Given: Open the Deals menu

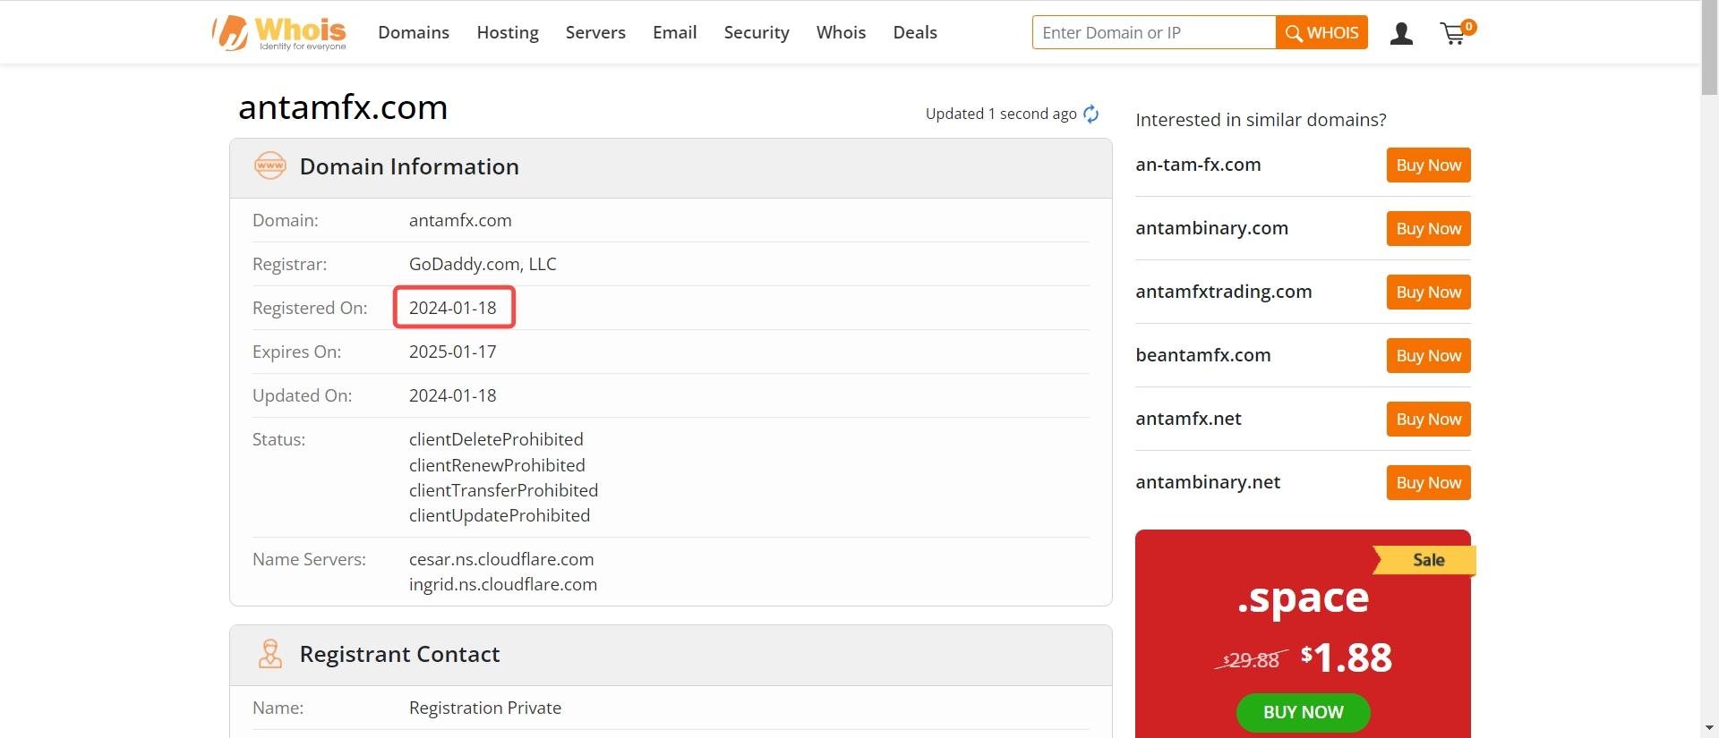Looking at the screenshot, I should click(x=915, y=32).
